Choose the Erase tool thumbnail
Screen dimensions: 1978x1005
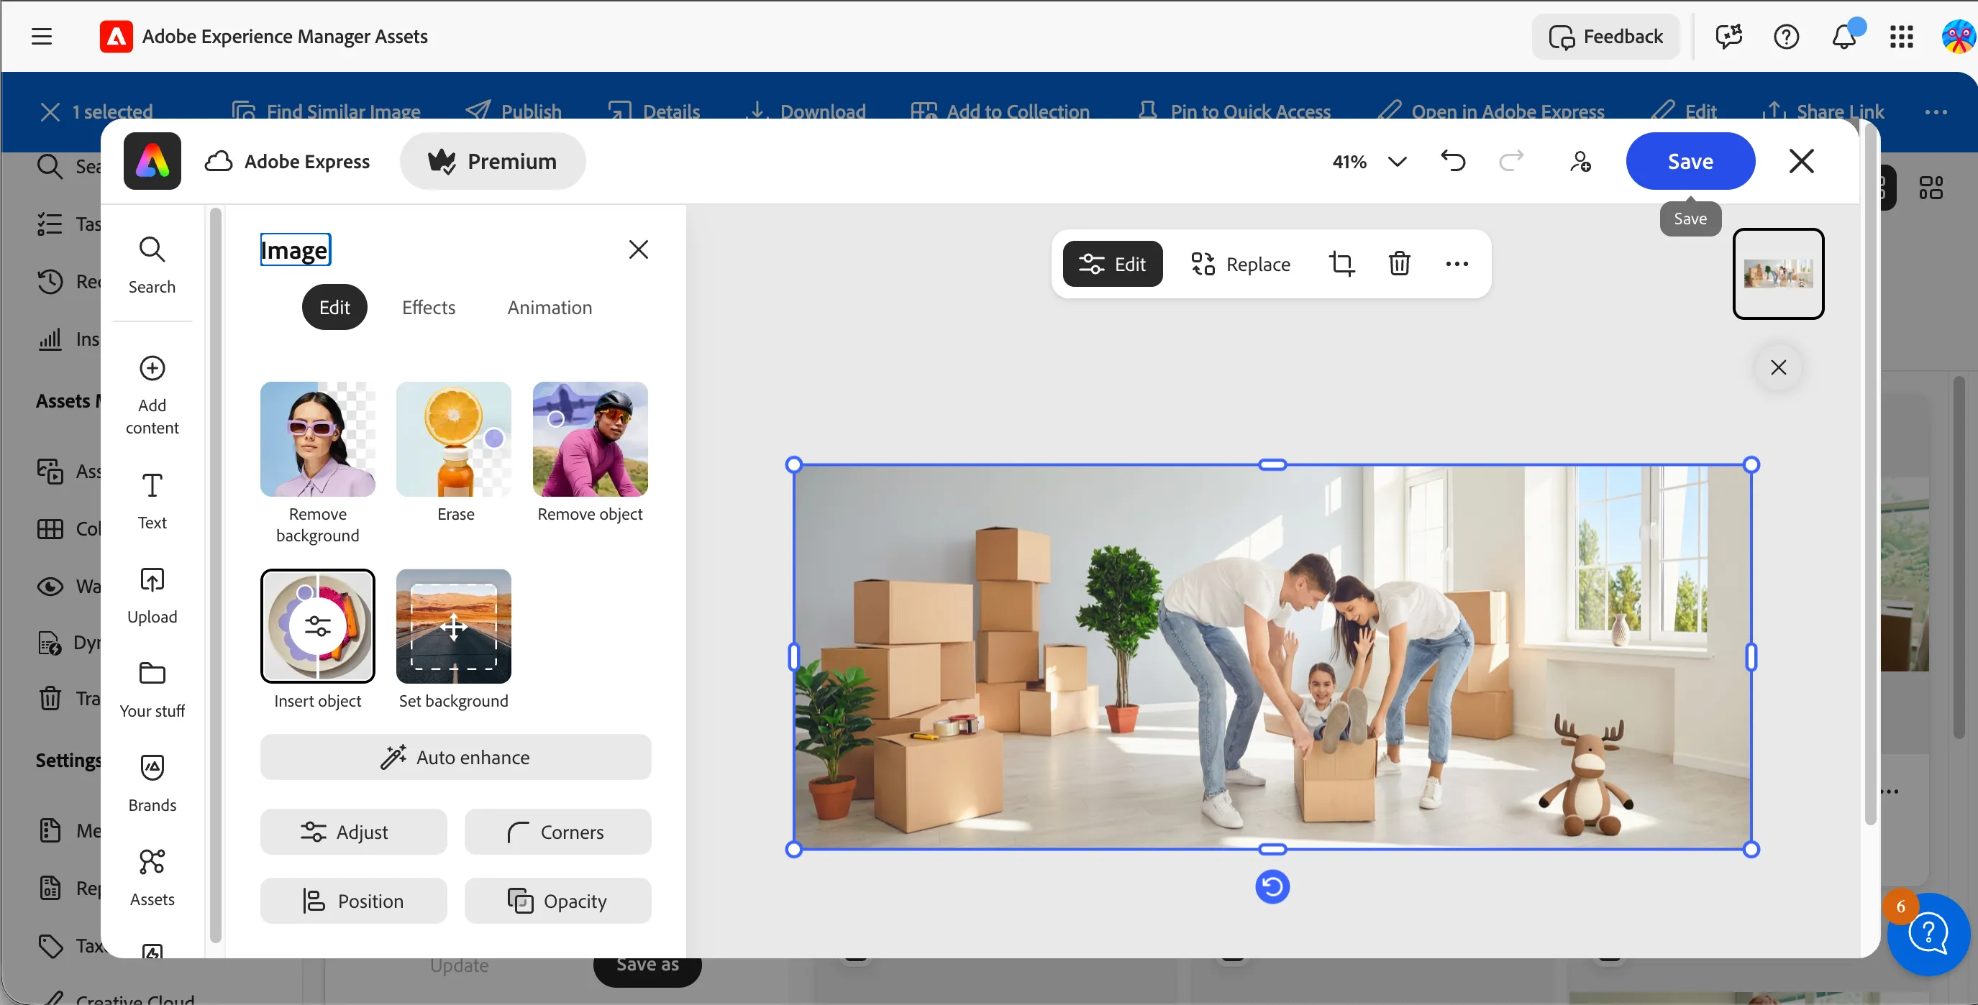[x=454, y=439]
